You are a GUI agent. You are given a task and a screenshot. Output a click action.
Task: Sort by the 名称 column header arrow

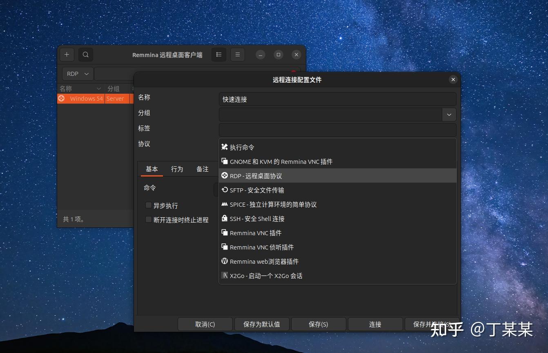(x=98, y=88)
